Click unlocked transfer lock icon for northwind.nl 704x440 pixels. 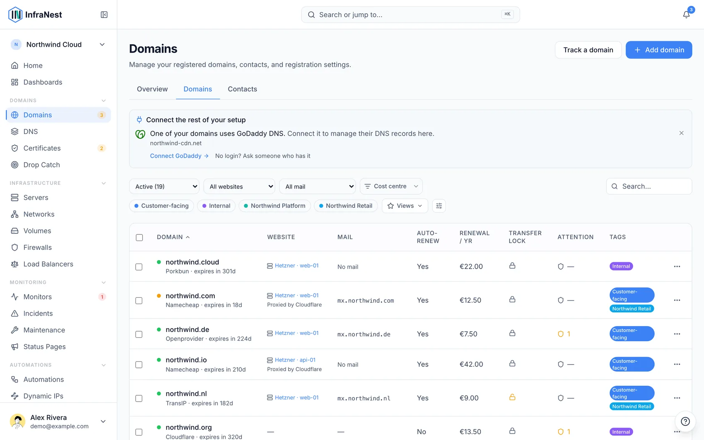(x=512, y=397)
